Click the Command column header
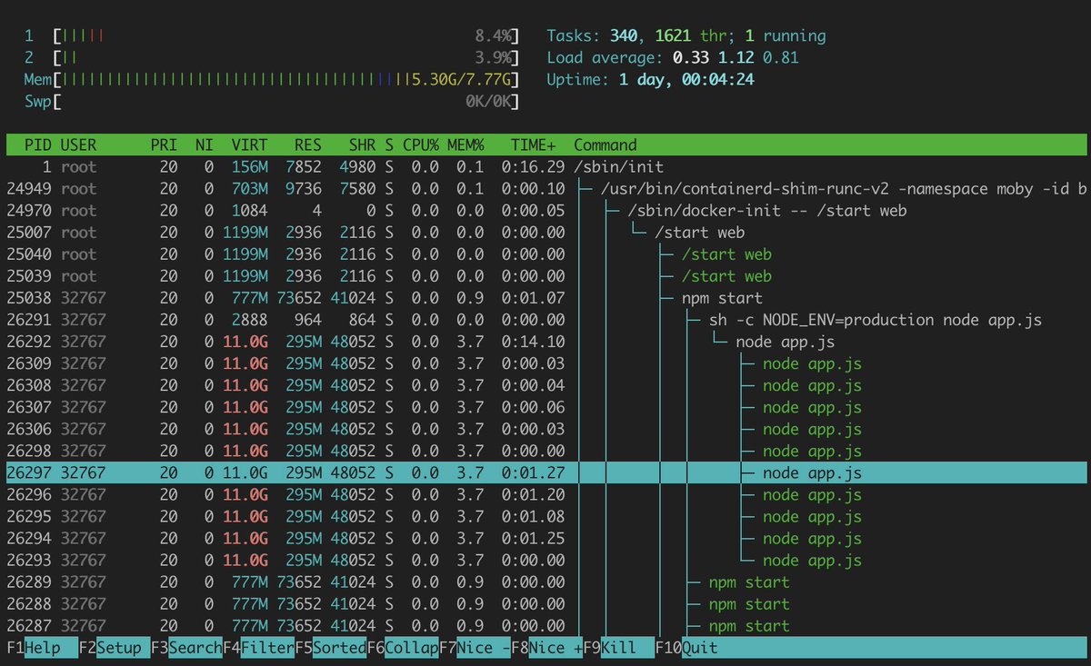1091x666 pixels. tap(606, 144)
